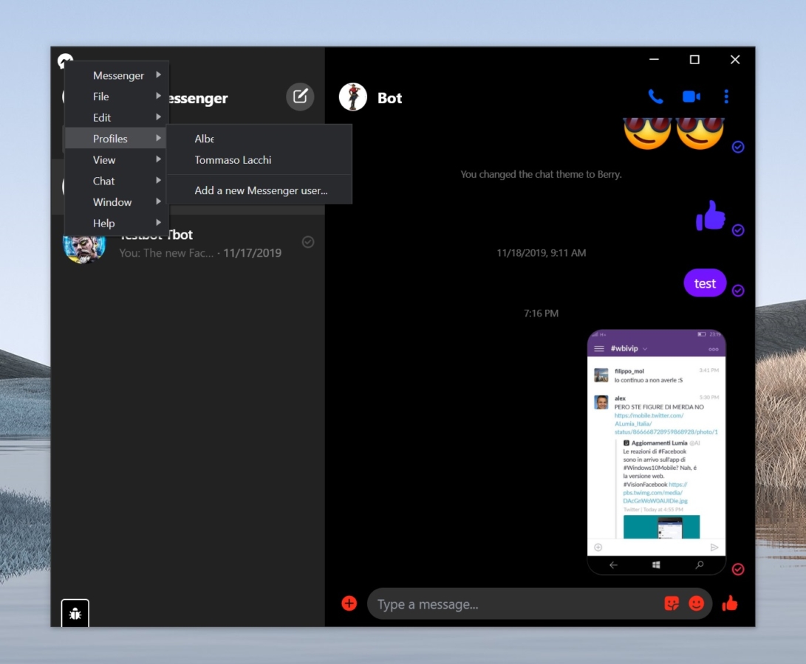Click the Messenger logo in title bar

pyautogui.click(x=65, y=60)
